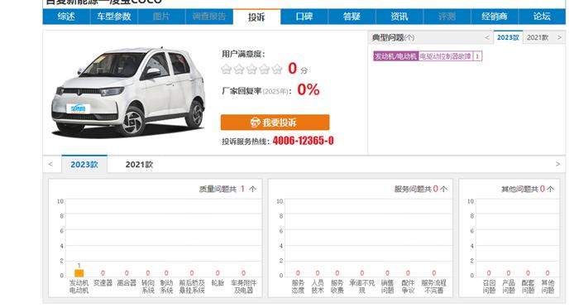Select the active 投诉 tab
Image resolution: width=579 pixels, height=308 pixels.
coord(256,17)
